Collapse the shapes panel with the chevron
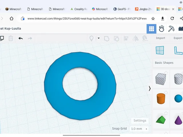Image resolution: width=183 pixels, height=137 pixels. click(x=150, y=88)
